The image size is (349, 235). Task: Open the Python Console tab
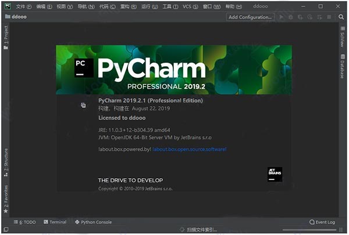pyautogui.click(x=93, y=222)
